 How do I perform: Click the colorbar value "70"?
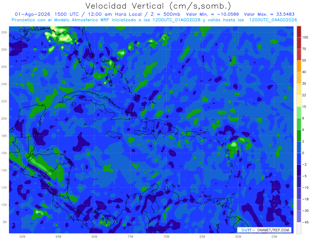click(304, 49)
